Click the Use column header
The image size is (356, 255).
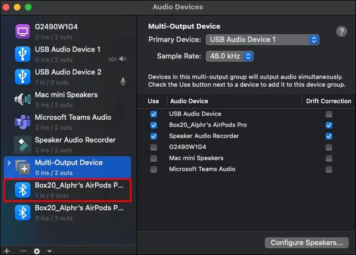pyautogui.click(x=153, y=101)
